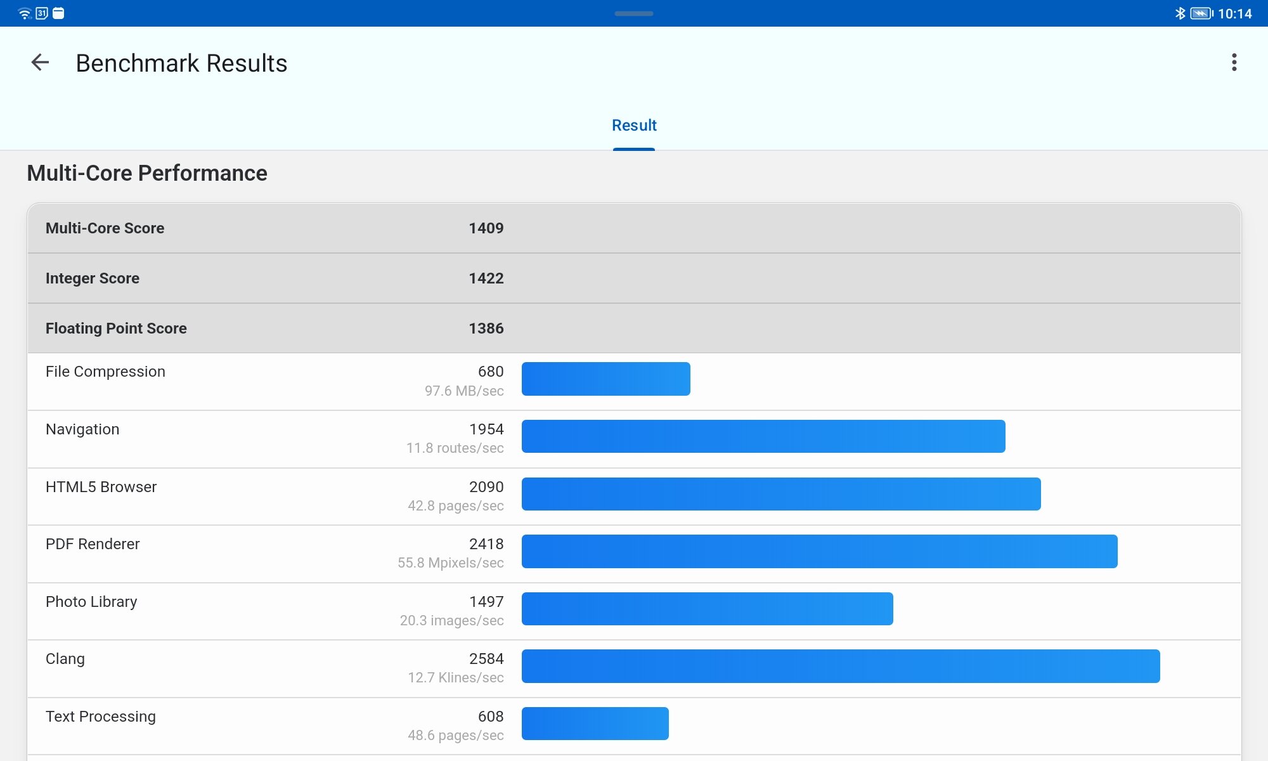Screen dimensions: 1268x761
Task: Tap the Photo Library row label
Action: (x=91, y=602)
